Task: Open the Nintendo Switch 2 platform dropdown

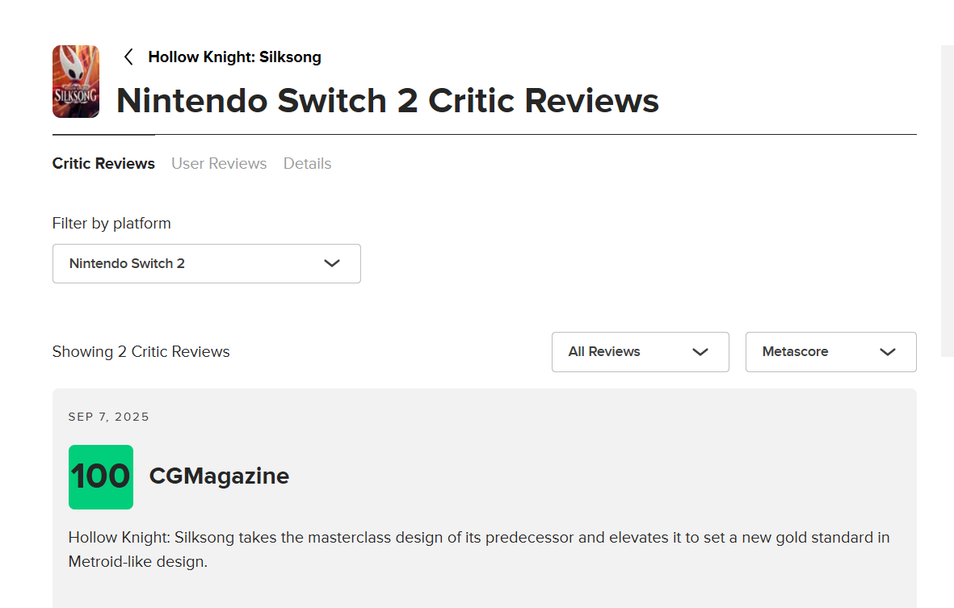Action: tap(206, 264)
